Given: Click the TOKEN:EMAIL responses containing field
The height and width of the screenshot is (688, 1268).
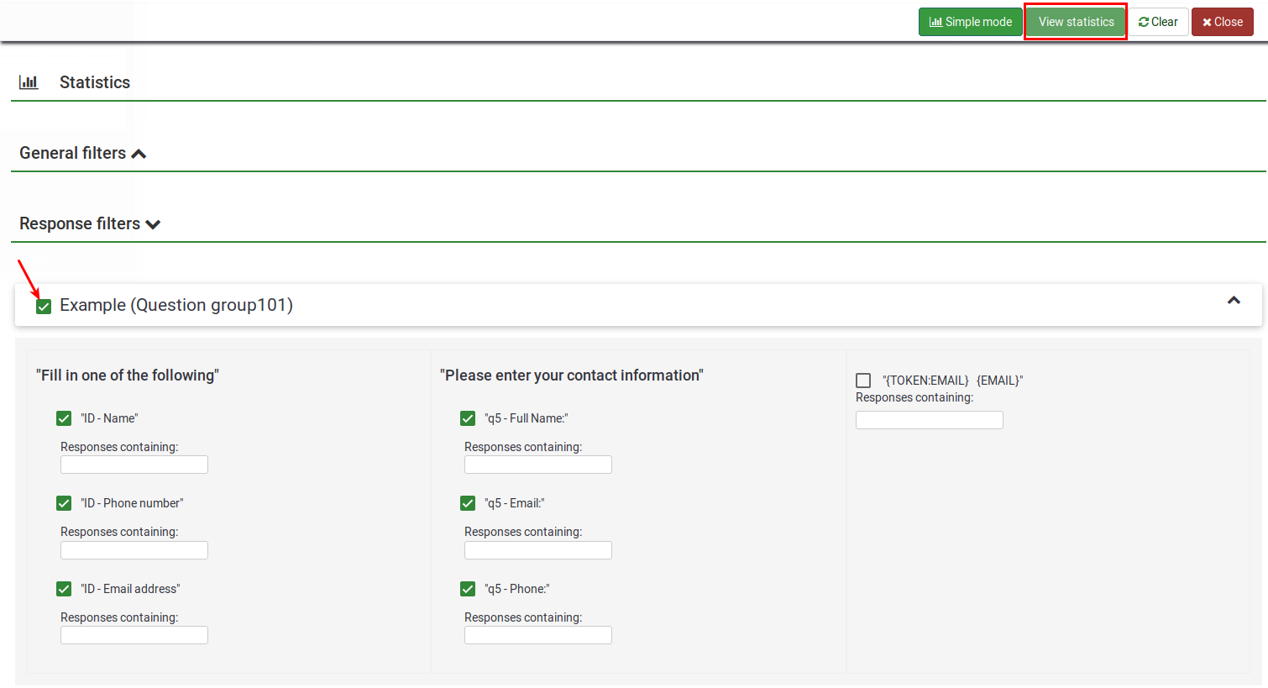Looking at the screenshot, I should [929, 420].
